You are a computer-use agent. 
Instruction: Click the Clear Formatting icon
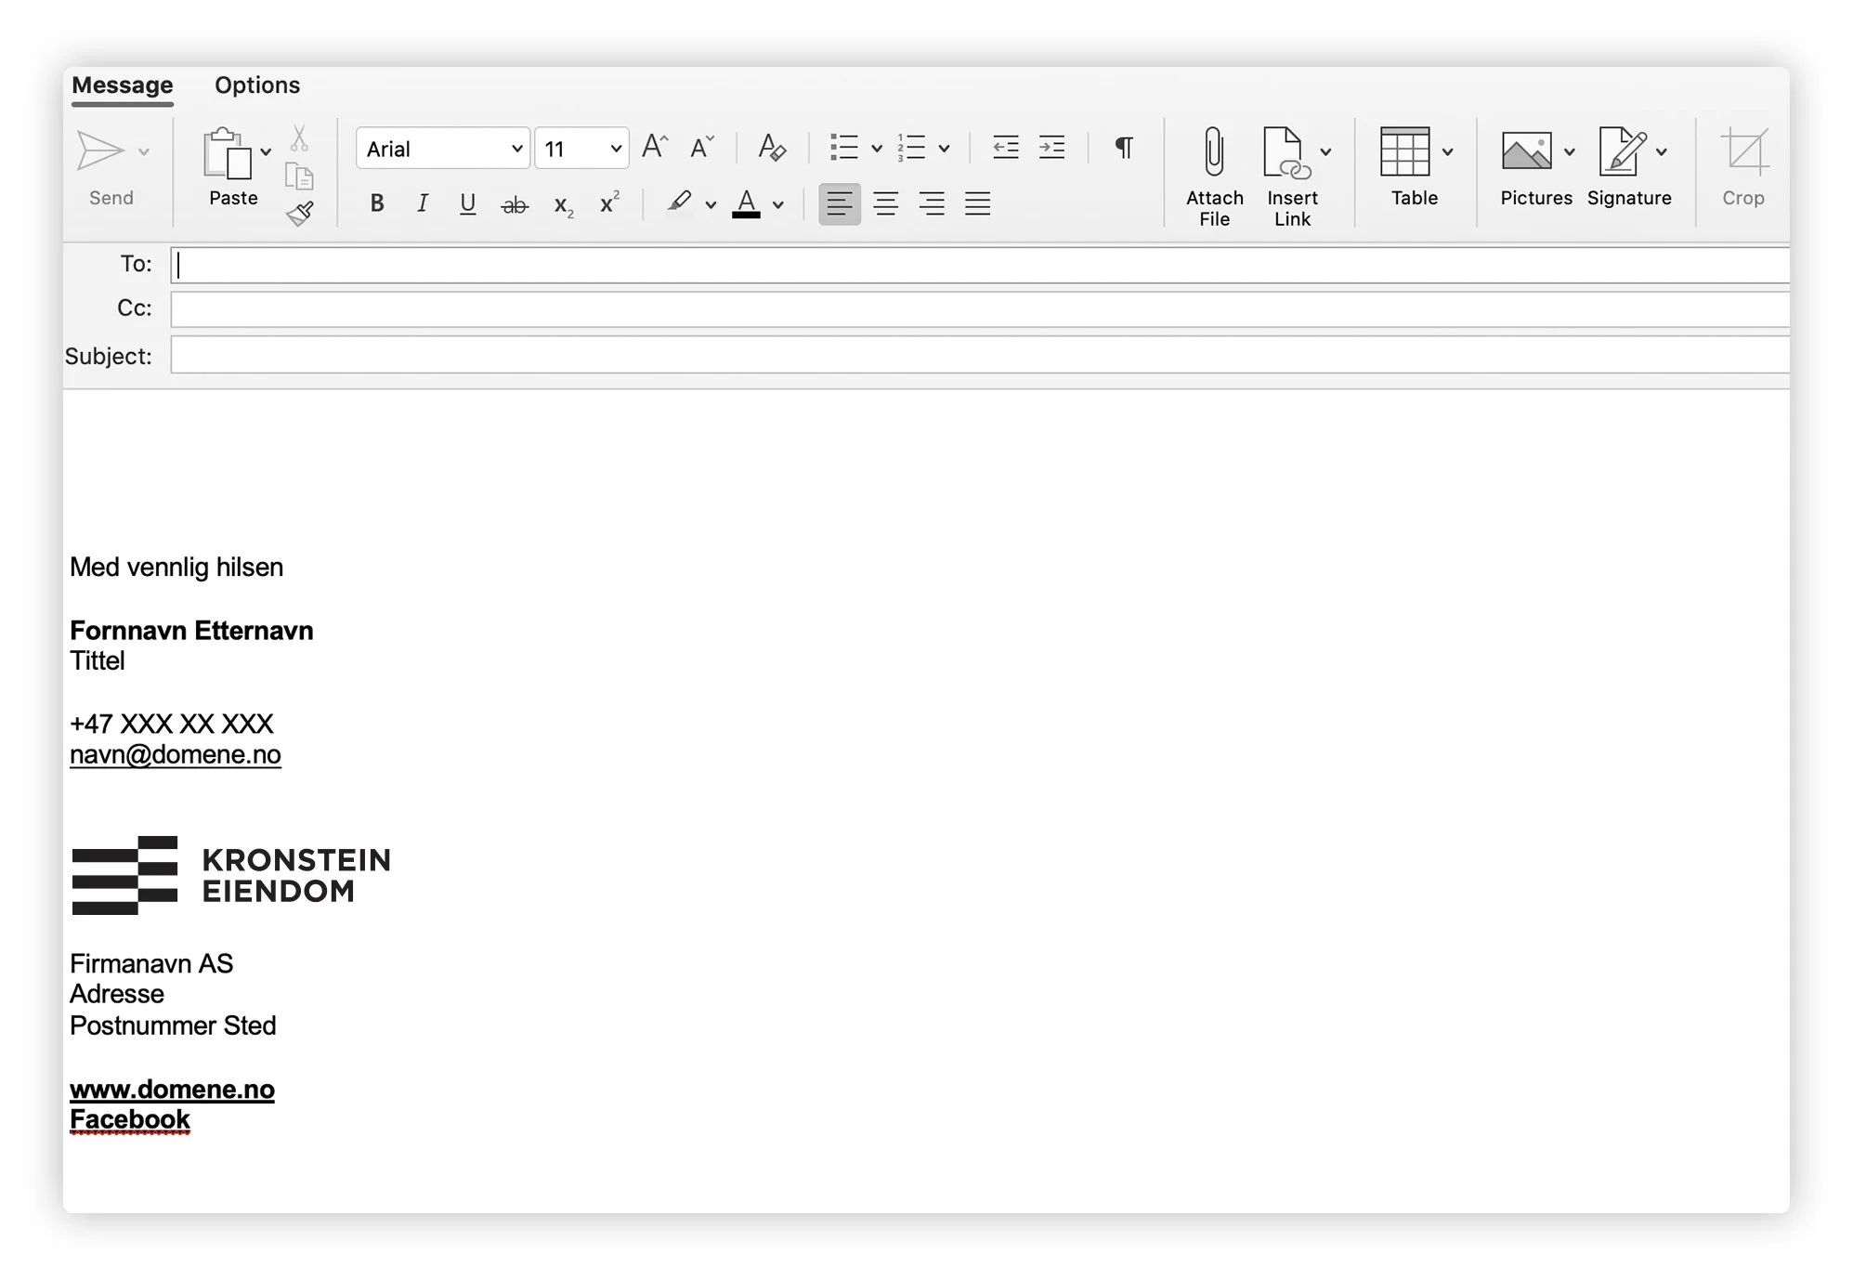(771, 147)
